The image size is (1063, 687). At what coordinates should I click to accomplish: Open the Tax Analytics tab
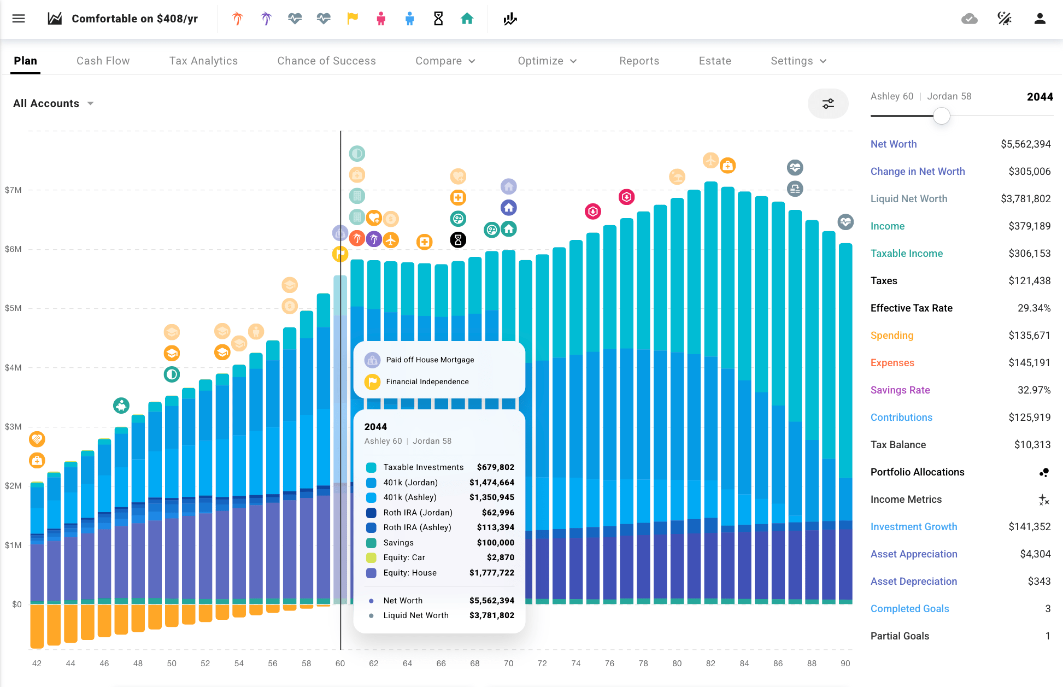coord(203,61)
